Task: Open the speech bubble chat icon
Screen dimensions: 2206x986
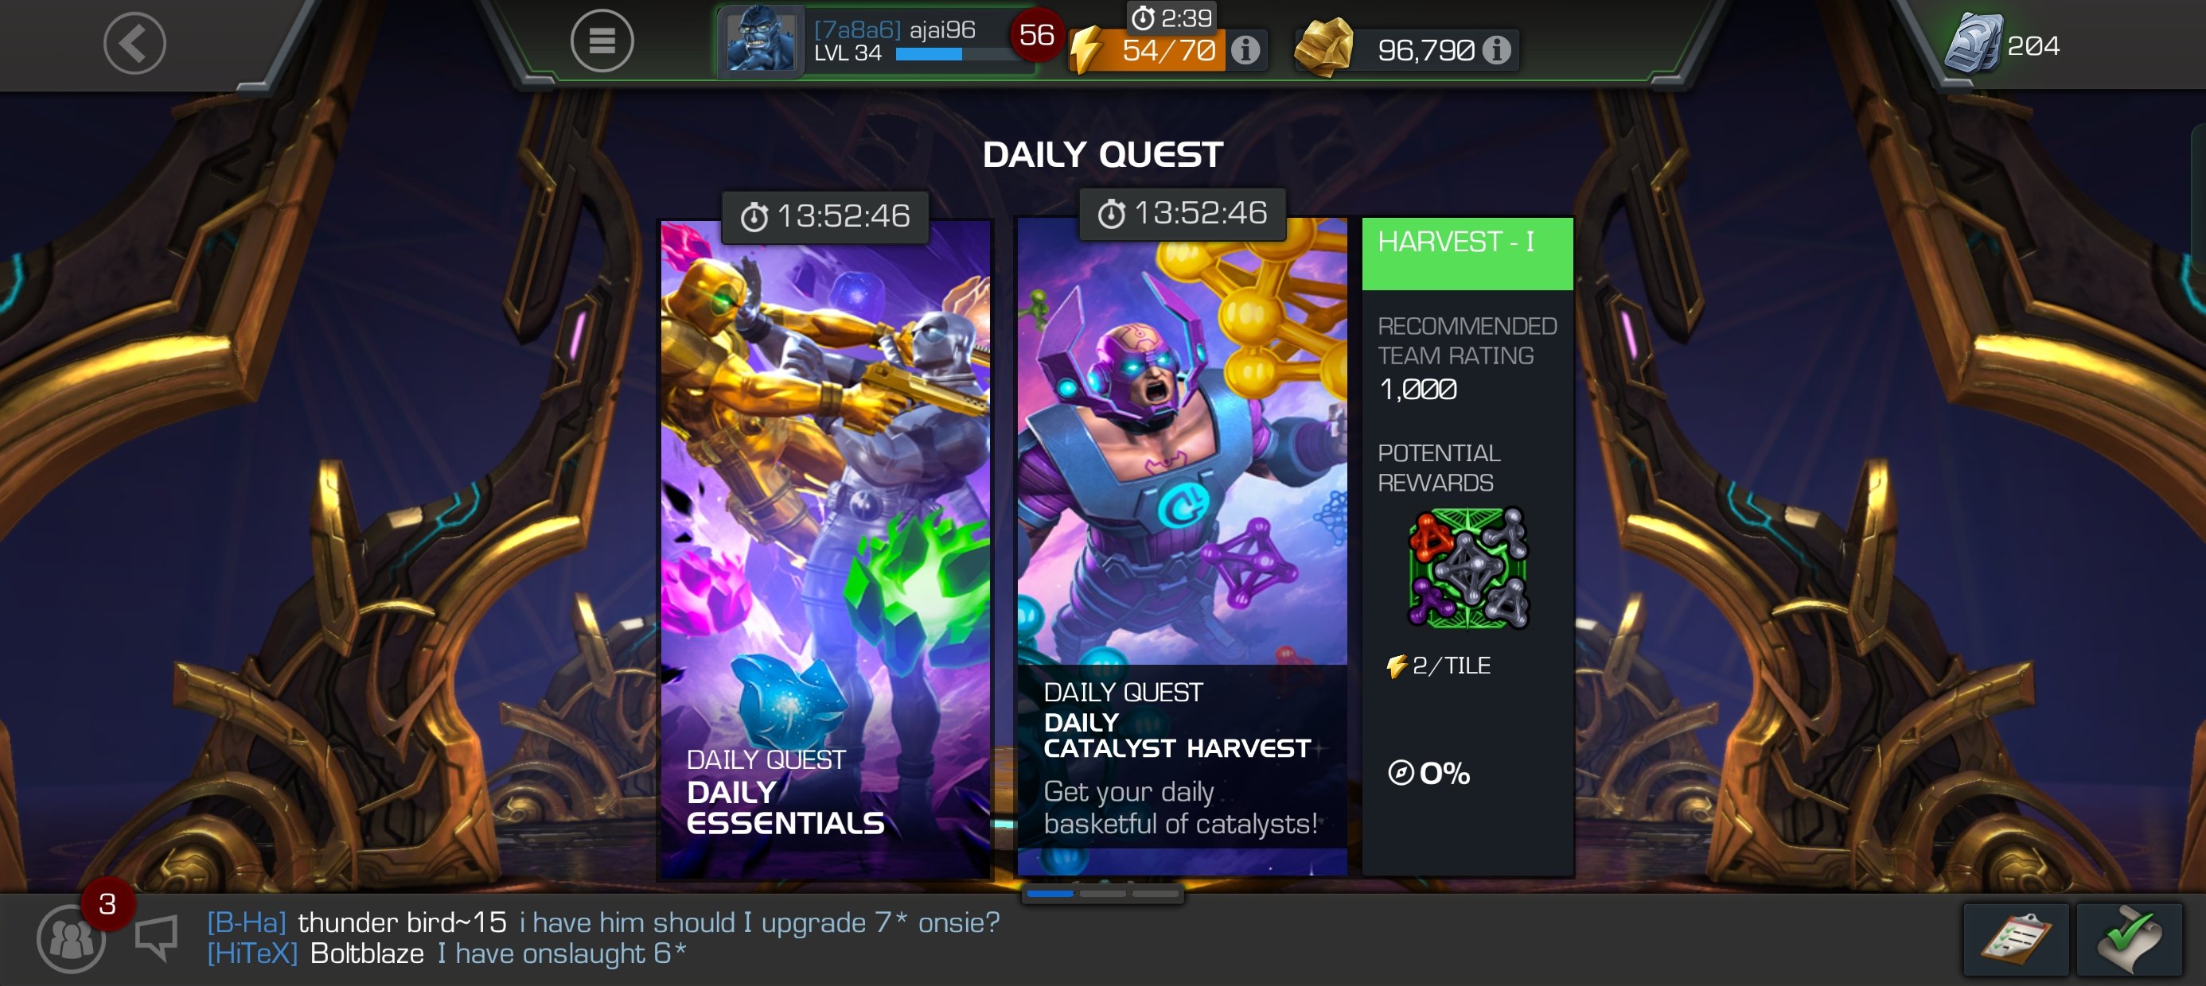Action: (x=157, y=937)
